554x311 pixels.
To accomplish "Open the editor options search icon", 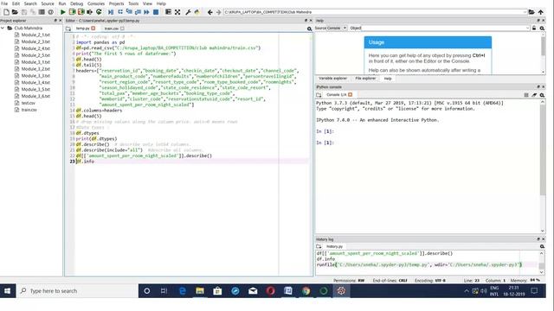I will coord(309,29).
